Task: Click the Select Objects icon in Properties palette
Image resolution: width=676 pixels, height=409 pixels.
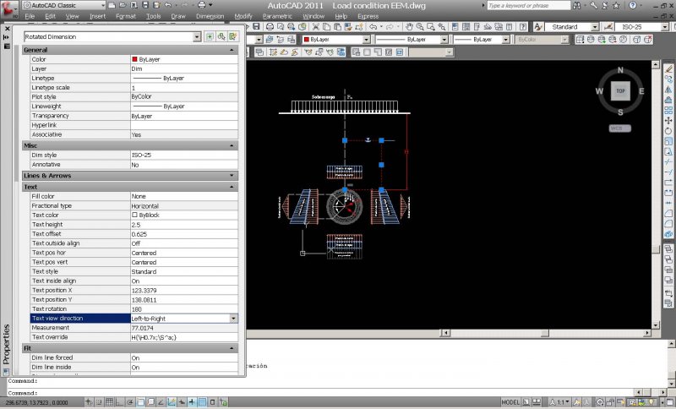Action: pyautogui.click(x=221, y=36)
